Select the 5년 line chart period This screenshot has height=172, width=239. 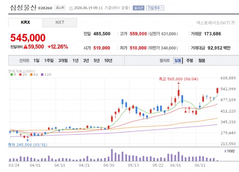tap(96, 61)
